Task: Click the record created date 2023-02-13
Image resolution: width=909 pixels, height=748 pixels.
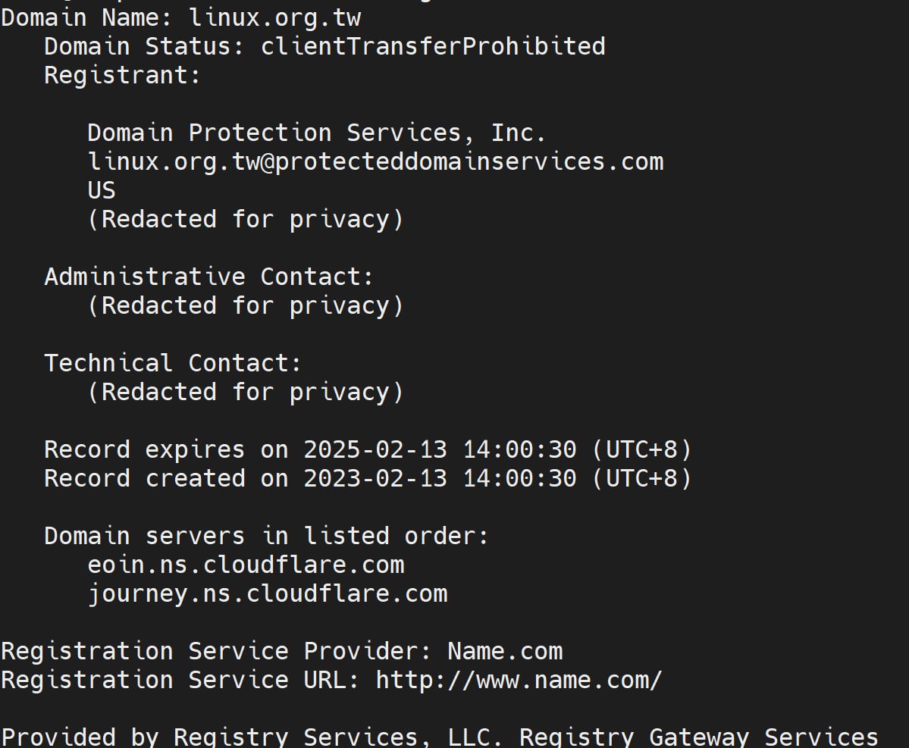Action: (375, 478)
